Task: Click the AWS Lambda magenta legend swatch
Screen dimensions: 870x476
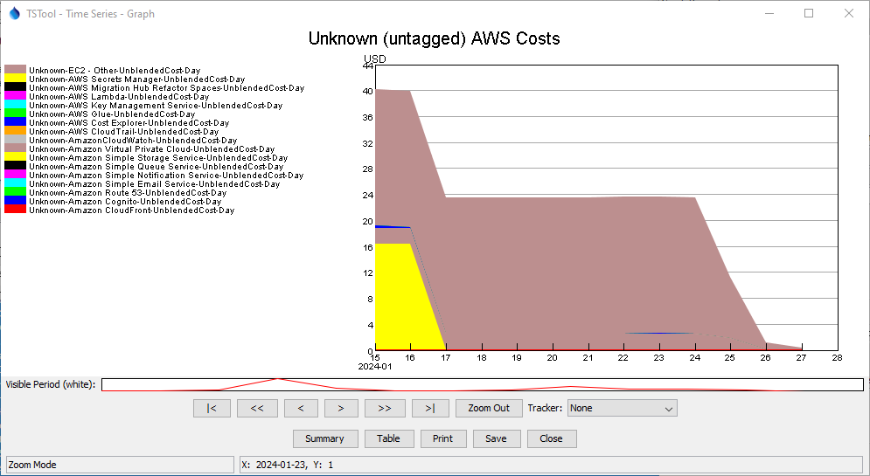Action: point(16,96)
